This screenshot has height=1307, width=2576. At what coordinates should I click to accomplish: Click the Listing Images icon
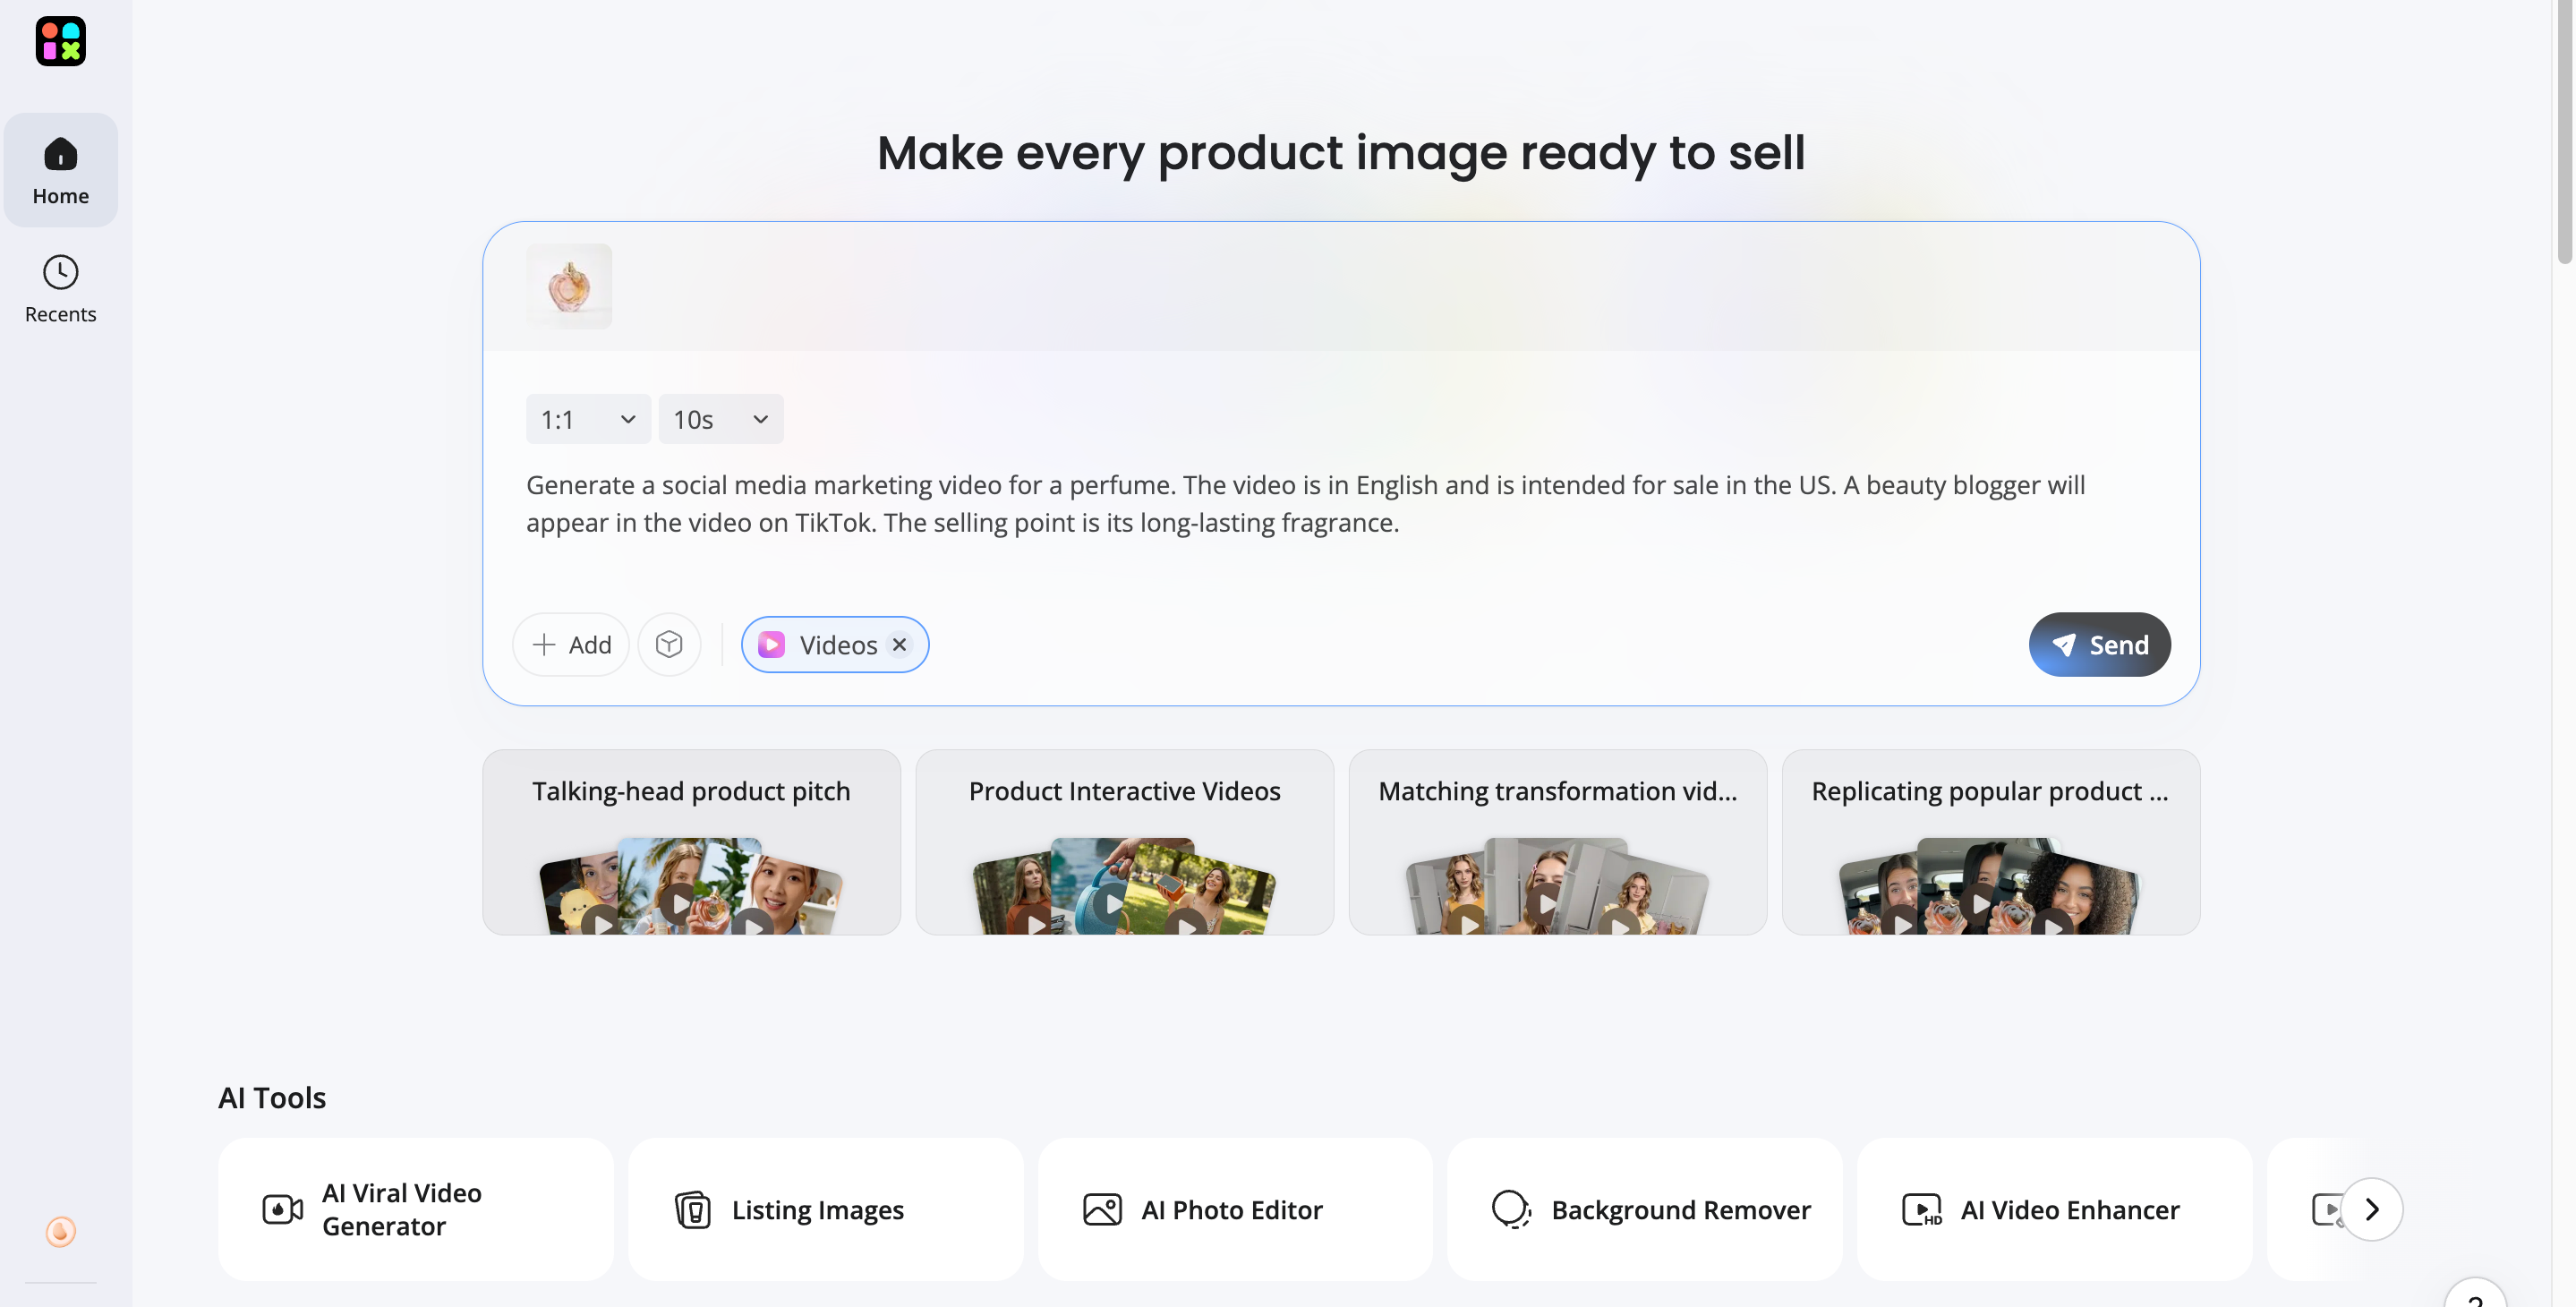click(692, 1209)
